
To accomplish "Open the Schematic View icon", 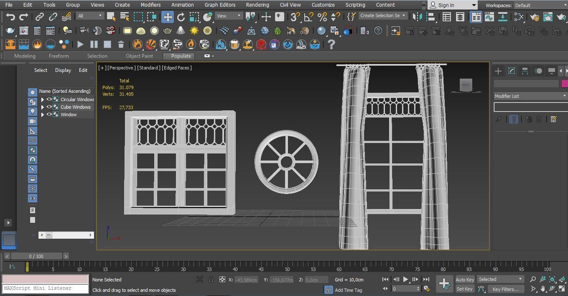I will click(502, 17).
